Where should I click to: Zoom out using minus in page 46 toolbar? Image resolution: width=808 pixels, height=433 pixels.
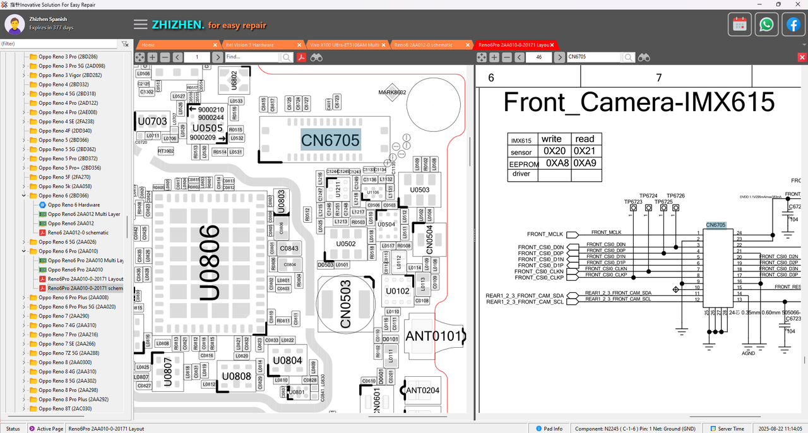(x=506, y=57)
